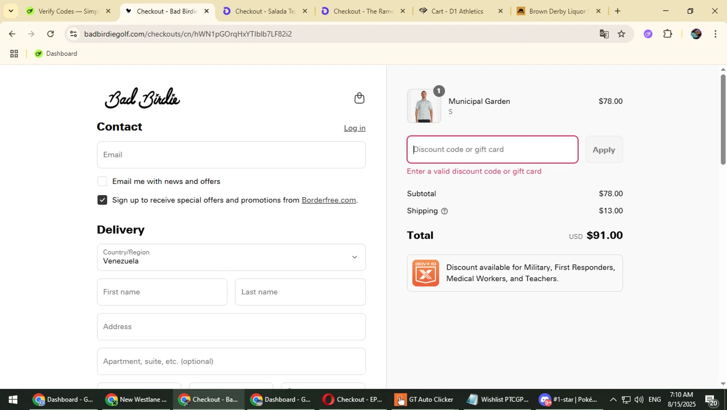Viewport: 727px width, 410px height.
Task: Expand the Country/Region dropdown
Action: (x=231, y=258)
